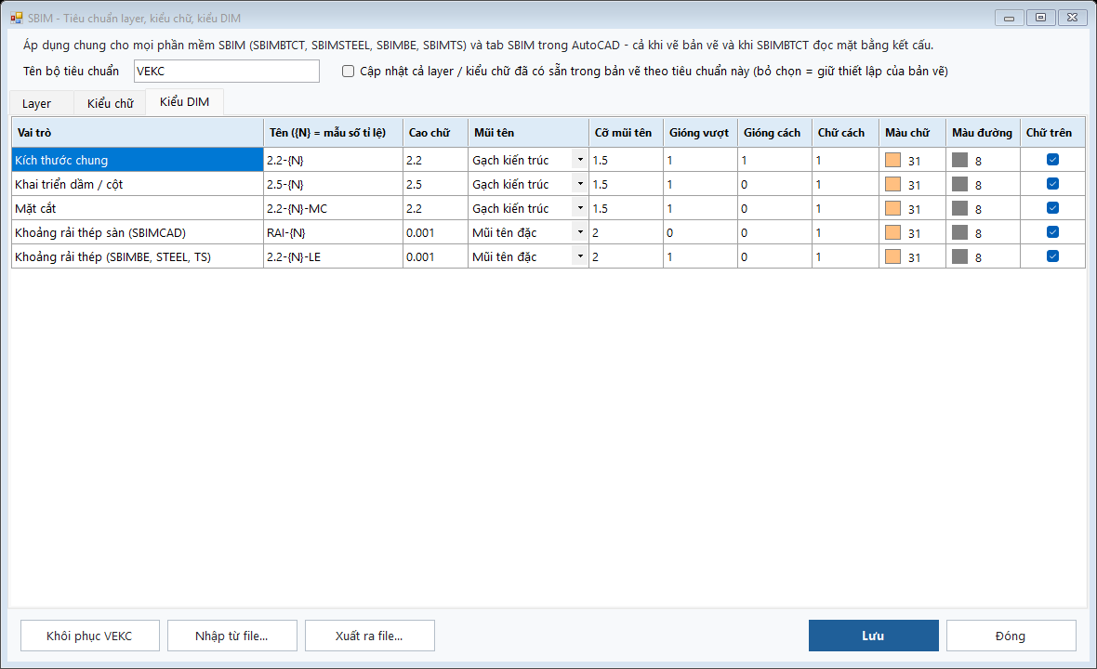
Task: Pick Màu đường swatch for Khai triển dầm / cột
Action: (959, 184)
